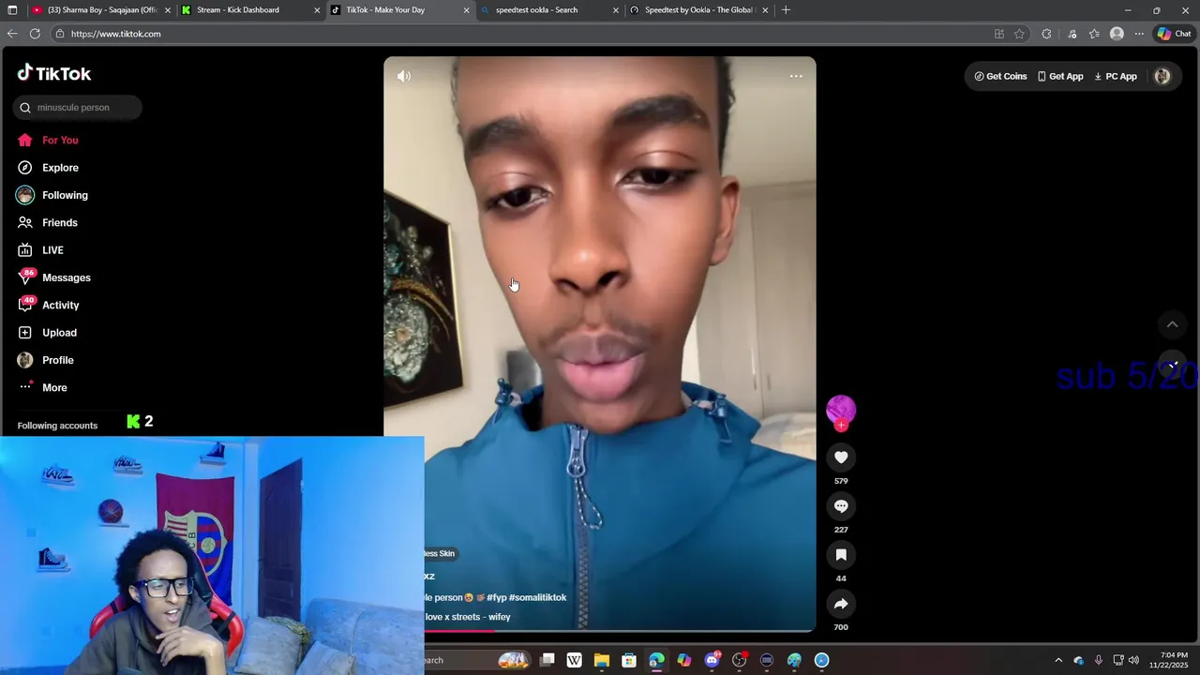The image size is (1200, 675).
Task: Open the Copilot Chat button
Action: click(x=1174, y=34)
